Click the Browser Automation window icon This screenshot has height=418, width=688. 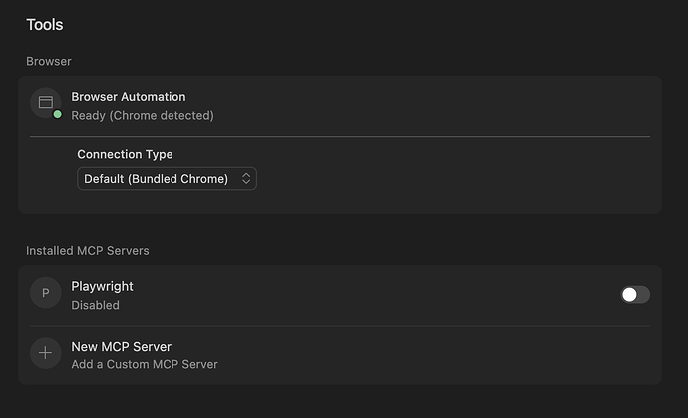click(45, 102)
